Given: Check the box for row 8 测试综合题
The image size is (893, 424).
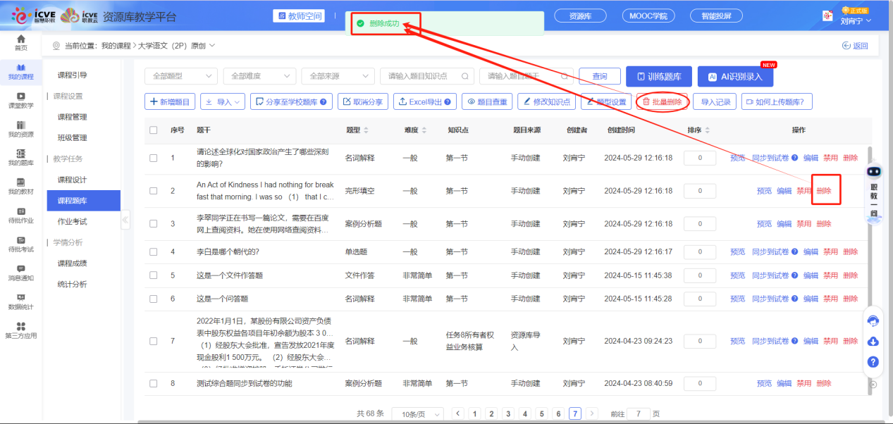Looking at the screenshot, I should [x=154, y=384].
